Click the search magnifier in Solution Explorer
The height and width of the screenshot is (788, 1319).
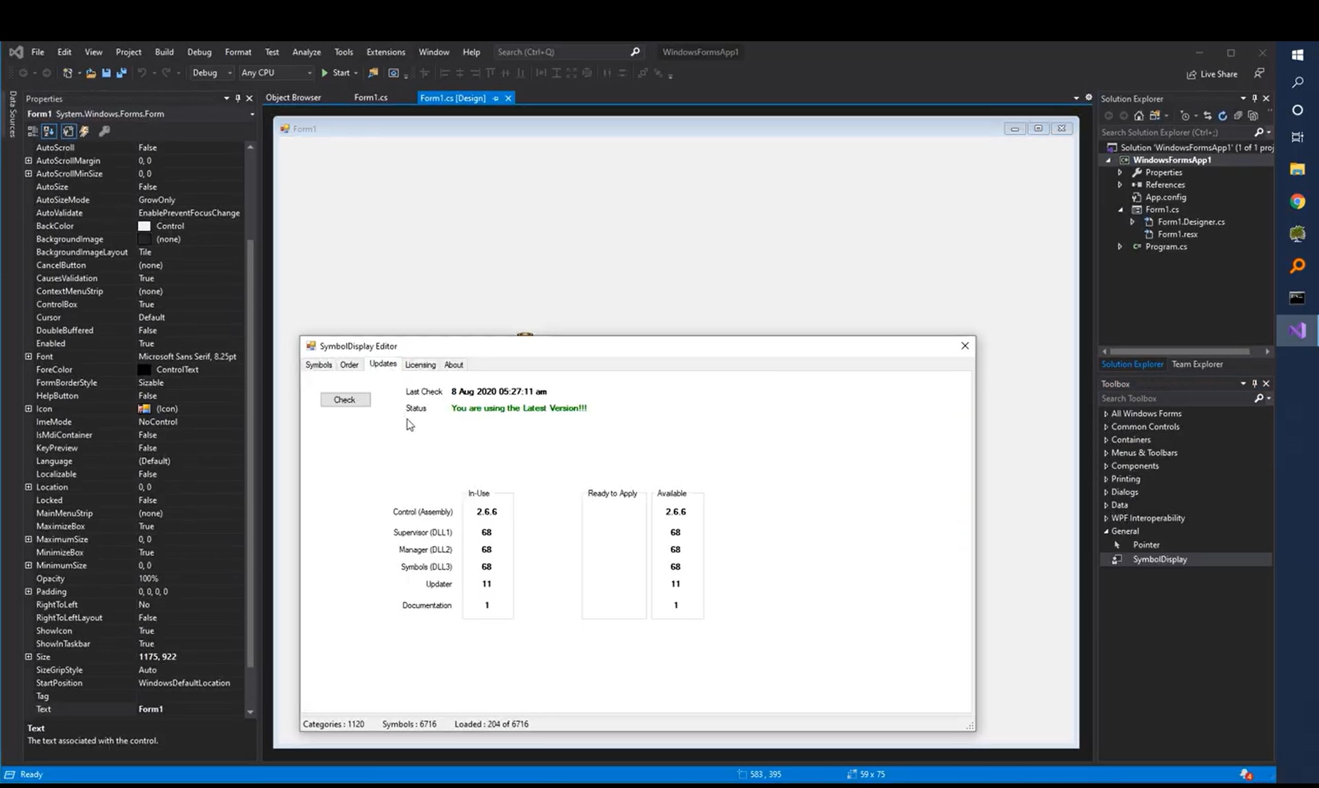click(1259, 132)
